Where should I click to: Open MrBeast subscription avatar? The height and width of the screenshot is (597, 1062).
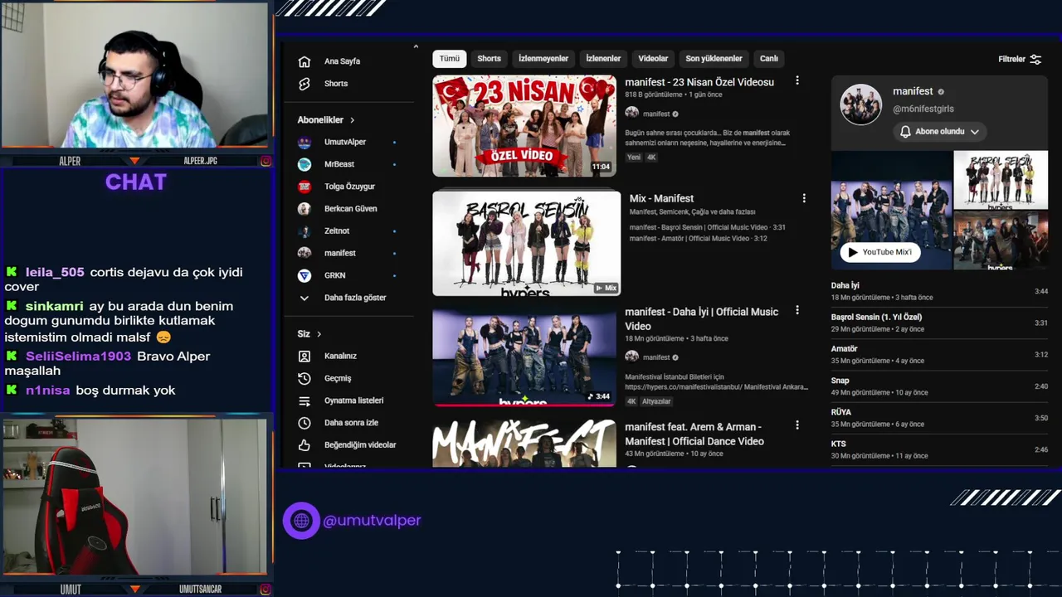304,164
